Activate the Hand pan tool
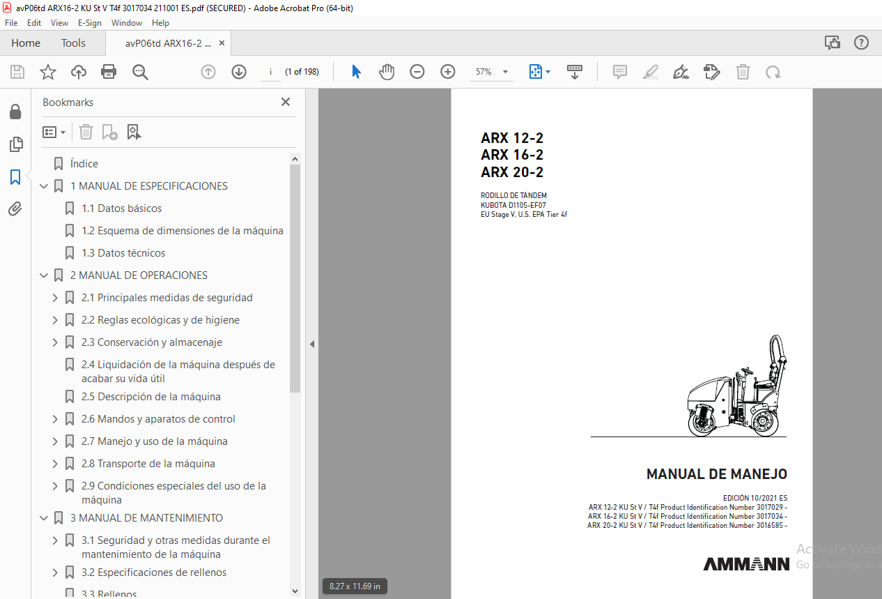The width and height of the screenshot is (882, 599). point(387,72)
